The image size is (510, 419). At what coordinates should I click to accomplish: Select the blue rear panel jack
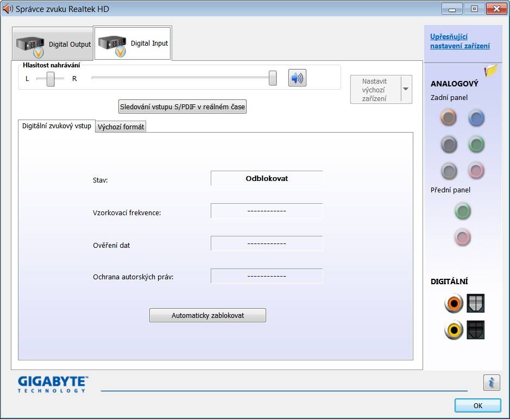point(476,118)
